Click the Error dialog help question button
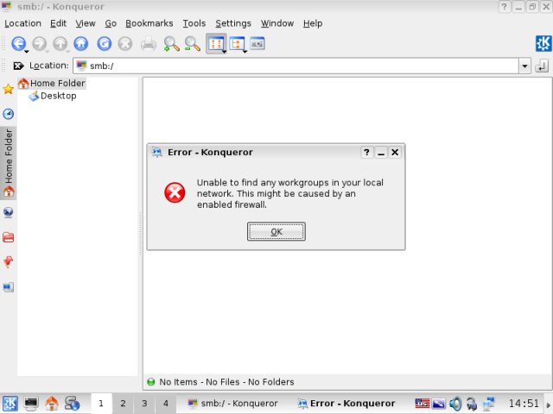The height and width of the screenshot is (414, 553). 366,153
